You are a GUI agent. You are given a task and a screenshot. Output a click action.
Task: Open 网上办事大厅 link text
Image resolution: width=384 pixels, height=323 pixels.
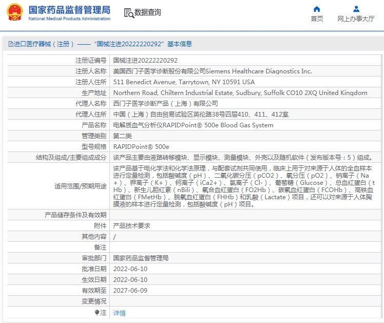[356, 18]
